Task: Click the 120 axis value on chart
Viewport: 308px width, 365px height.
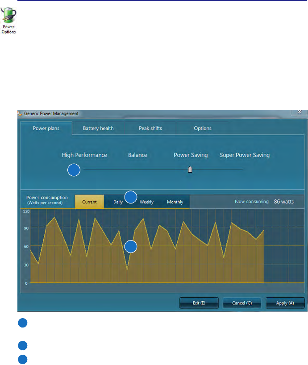Action: pos(26,212)
